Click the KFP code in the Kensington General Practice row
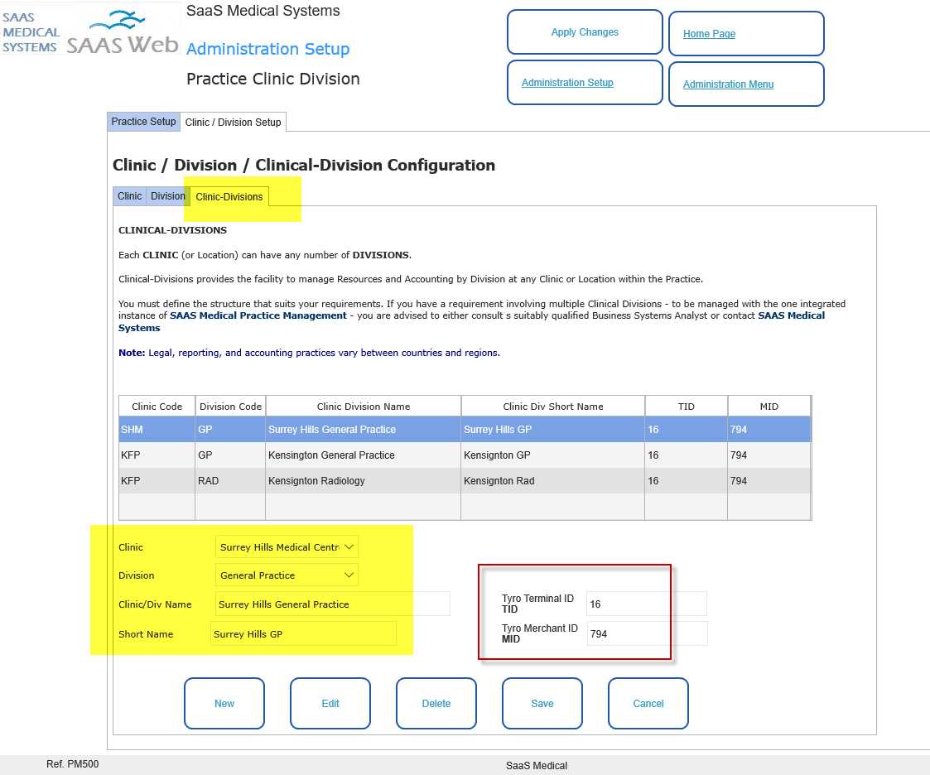Viewport: 930px width, 775px height. pyautogui.click(x=157, y=455)
